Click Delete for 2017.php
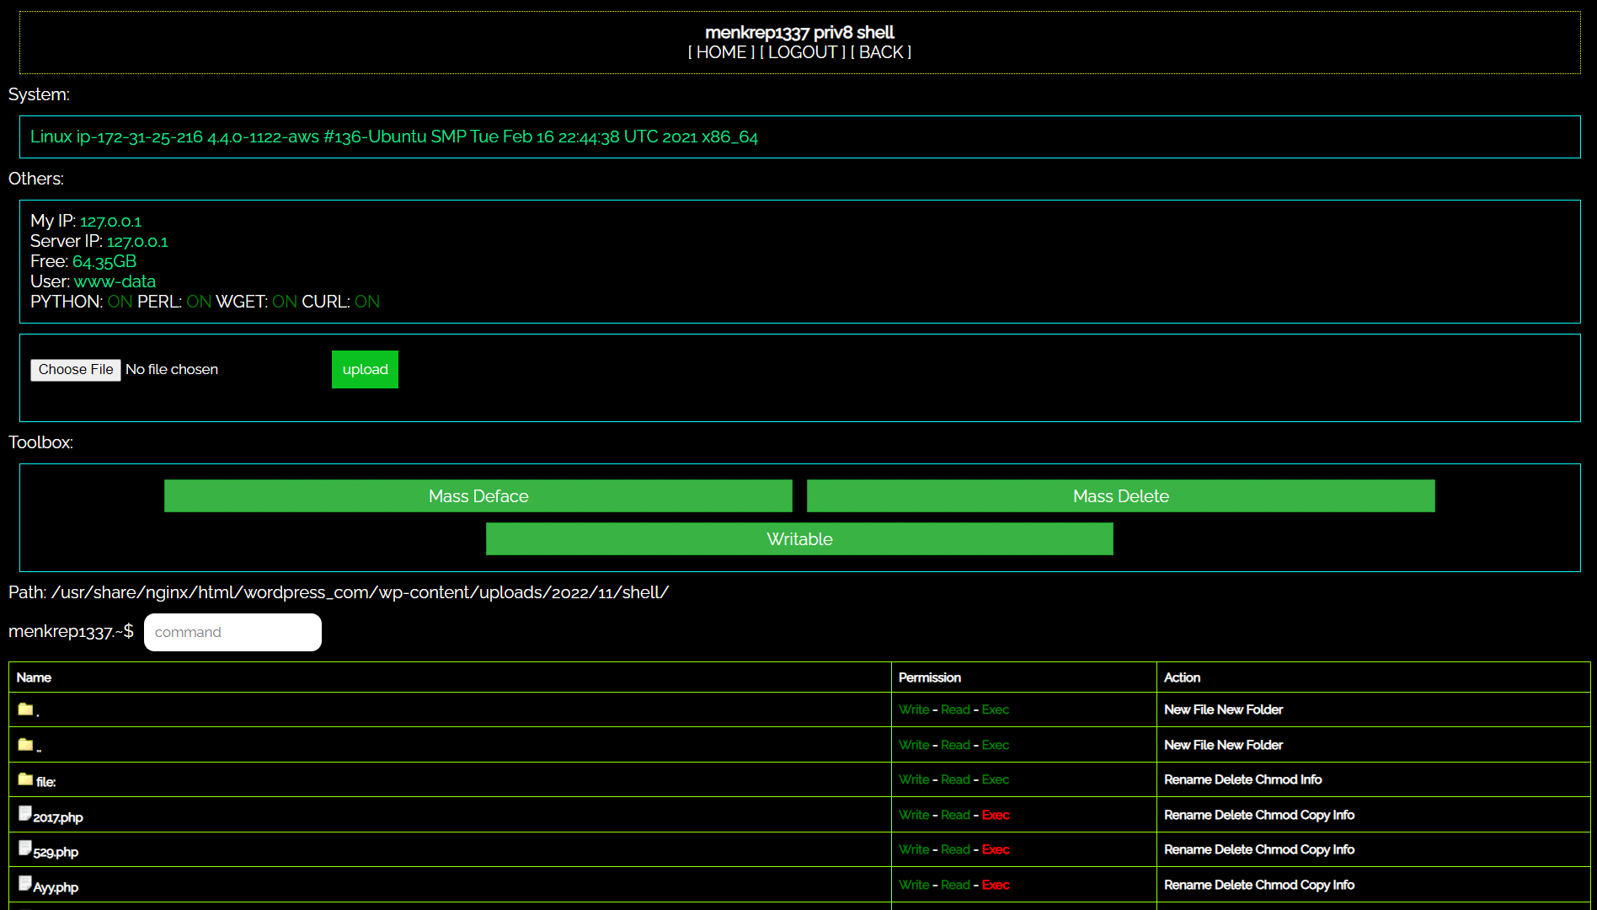1597x910 pixels. (1233, 815)
